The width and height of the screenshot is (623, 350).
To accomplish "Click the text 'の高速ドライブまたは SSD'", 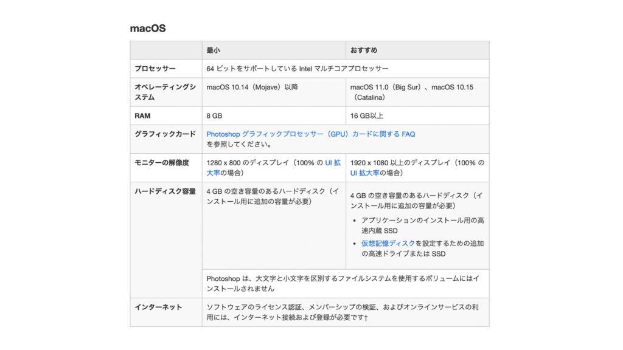I will pos(403,254).
